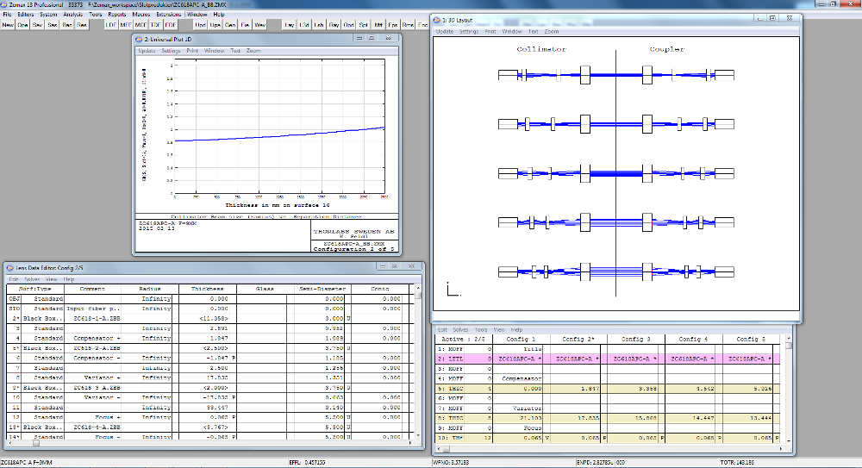The width and height of the screenshot is (862, 468).
Task: Select ZC618-1-A.ZBB comment cell
Action: point(92,318)
